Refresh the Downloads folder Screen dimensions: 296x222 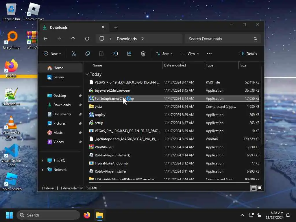[x=87, y=39]
